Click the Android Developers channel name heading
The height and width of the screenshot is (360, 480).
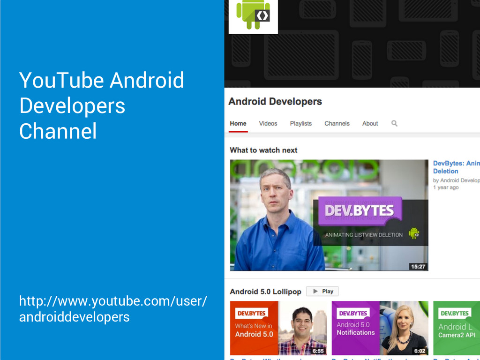275,101
